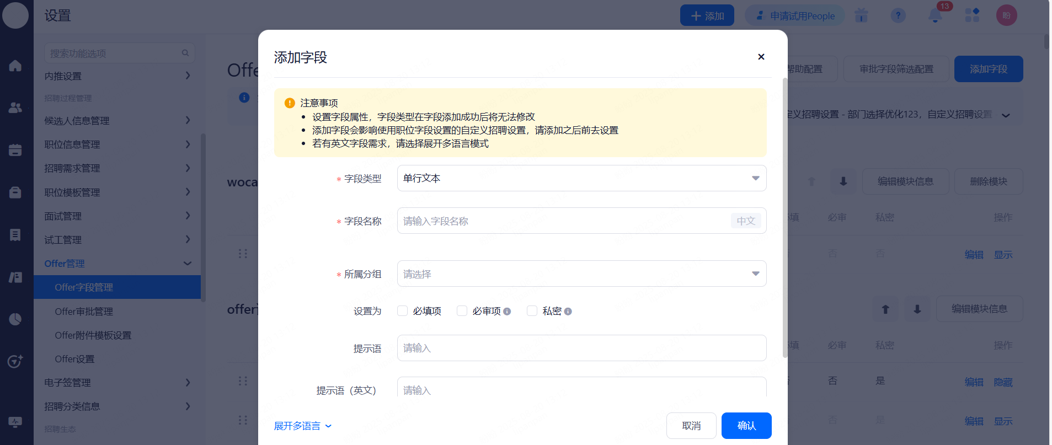Open the 所属分组 dropdown
This screenshot has height=445, width=1052.
coord(581,274)
